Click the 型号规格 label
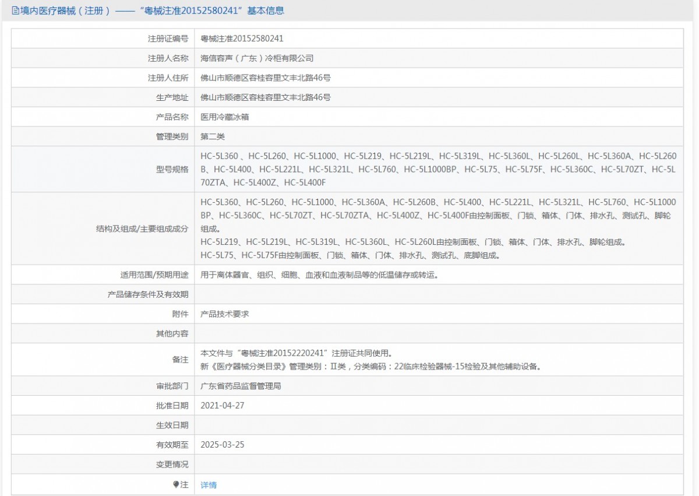The image size is (699, 496). click(x=172, y=169)
